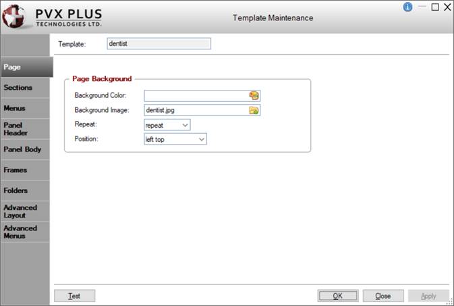The height and width of the screenshot is (306, 454).
Task: Open the Panel Header tab
Action: tap(25, 129)
